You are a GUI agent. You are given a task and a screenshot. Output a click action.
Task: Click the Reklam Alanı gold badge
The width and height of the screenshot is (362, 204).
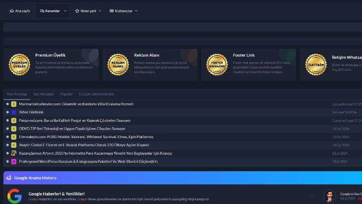pos(118,64)
